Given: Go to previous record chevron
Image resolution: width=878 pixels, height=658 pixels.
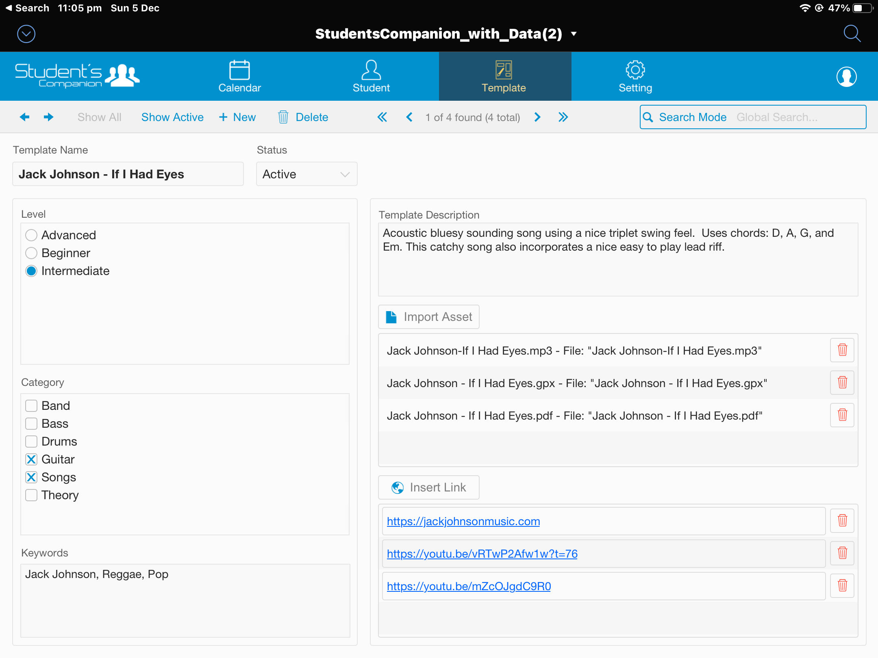Looking at the screenshot, I should pos(409,117).
